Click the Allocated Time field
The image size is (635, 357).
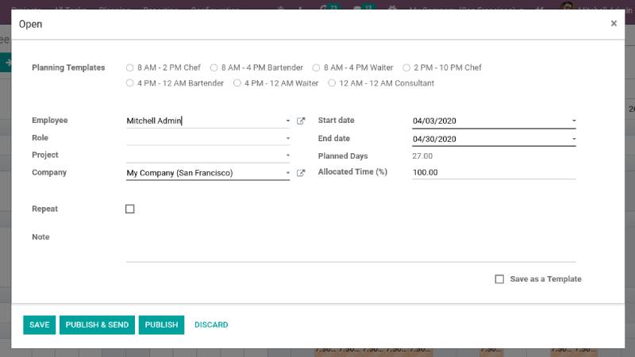tap(492, 172)
